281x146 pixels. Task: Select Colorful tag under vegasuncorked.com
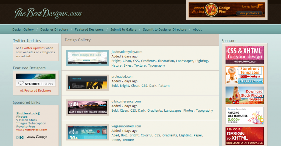pyautogui.click(x=147, y=135)
